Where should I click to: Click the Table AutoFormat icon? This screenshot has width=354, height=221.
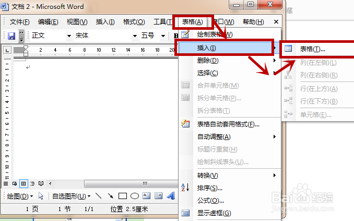pos(185,124)
